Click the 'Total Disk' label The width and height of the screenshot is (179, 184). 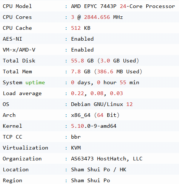tap(19, 61)
